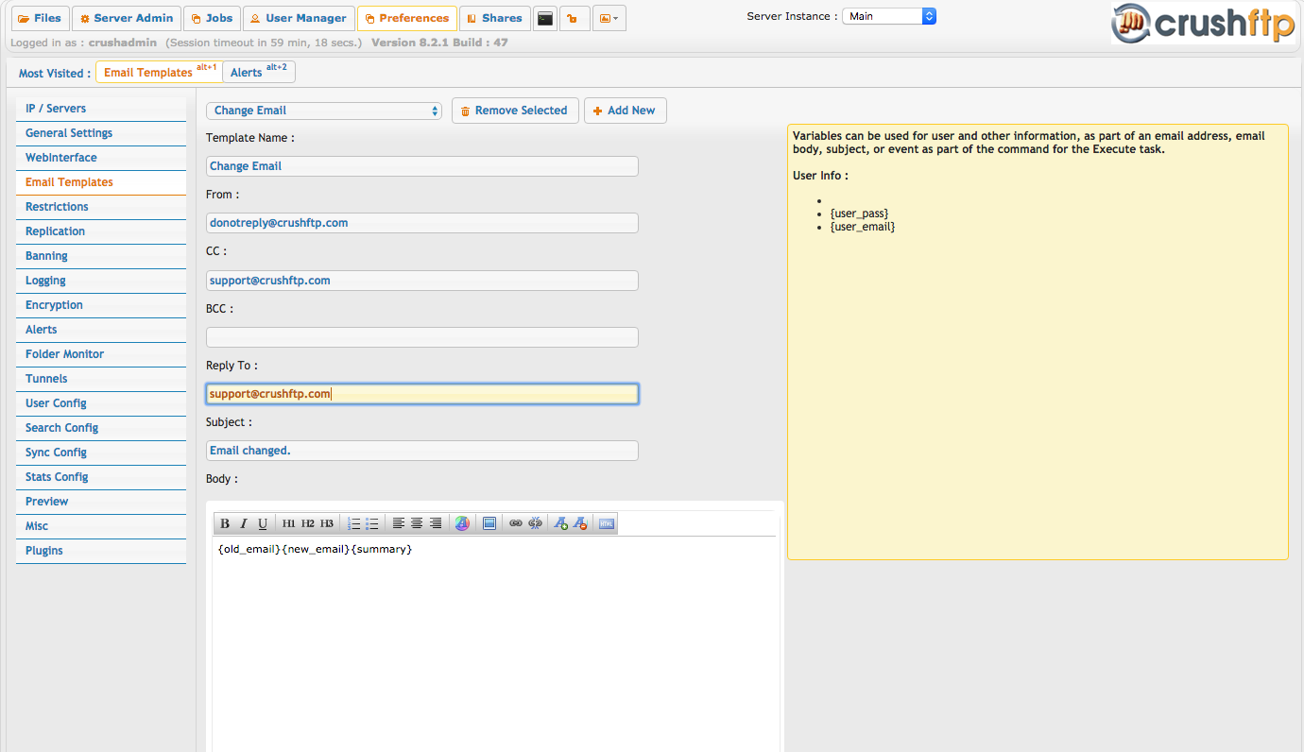This screenshot has height=752, width=1304.
Task: Insert a numbered list
Action: [x=353, y=523]
